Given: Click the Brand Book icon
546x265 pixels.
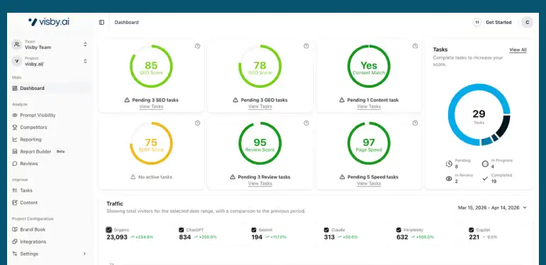Looking at the screenshot, I should (x=15, y=230).
